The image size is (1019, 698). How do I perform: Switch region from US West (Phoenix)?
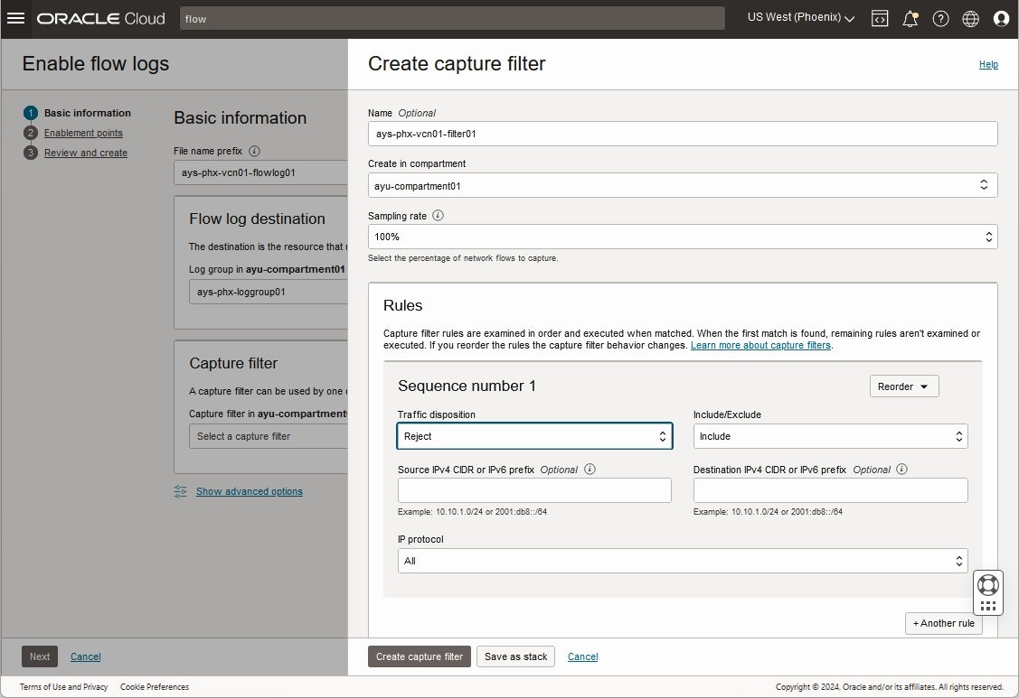click(x=801, y=18)
